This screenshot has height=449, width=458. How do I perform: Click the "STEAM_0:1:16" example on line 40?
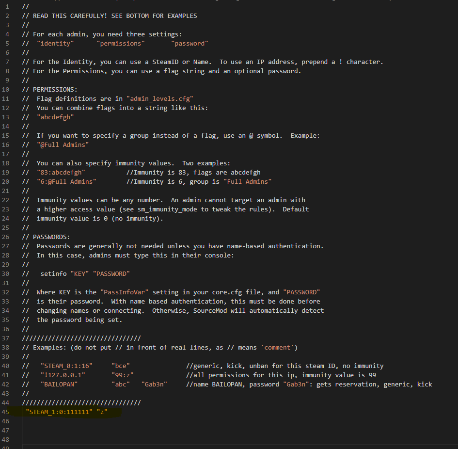[x=66, y=366]
